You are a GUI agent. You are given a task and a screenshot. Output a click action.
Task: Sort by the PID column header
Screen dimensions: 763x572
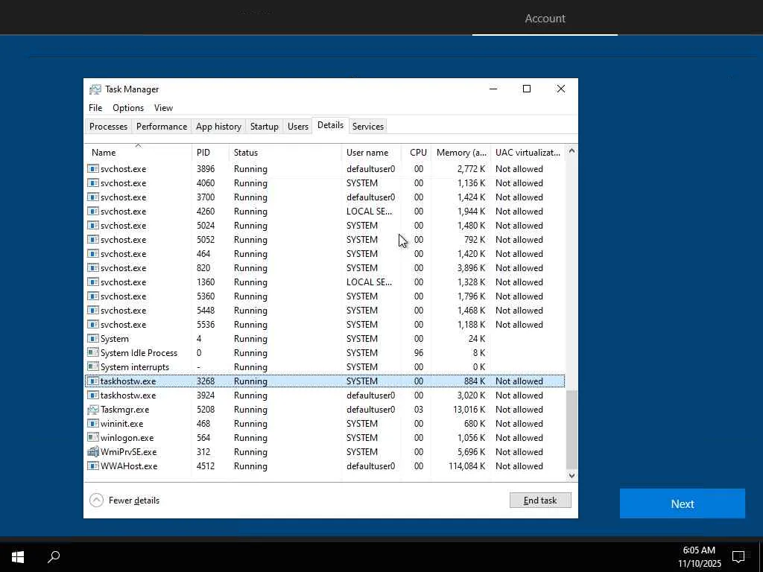210,152
